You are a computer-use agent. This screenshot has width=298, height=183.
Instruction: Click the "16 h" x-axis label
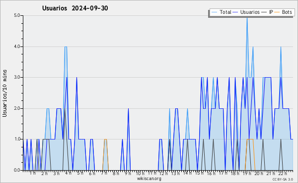coord(211,174)
